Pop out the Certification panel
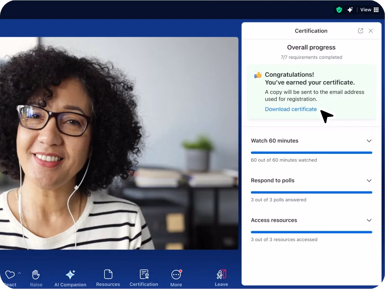Viewport: 385px width, 289px height. 360,31
